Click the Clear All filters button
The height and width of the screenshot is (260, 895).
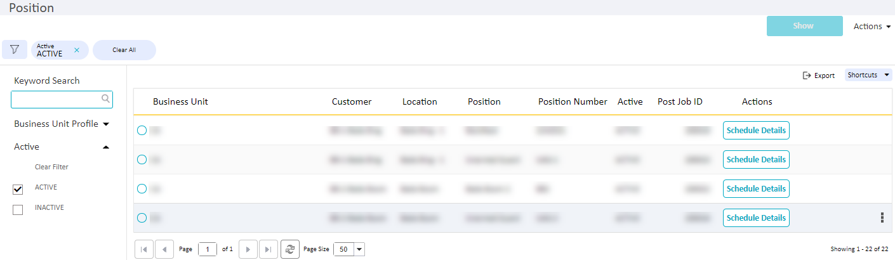(124, 50)
